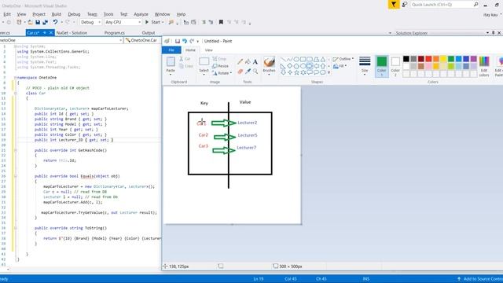Screen dimensions: 503x283
Task: Choose the Right arrow shape in gallery
Action: point(309,66)
